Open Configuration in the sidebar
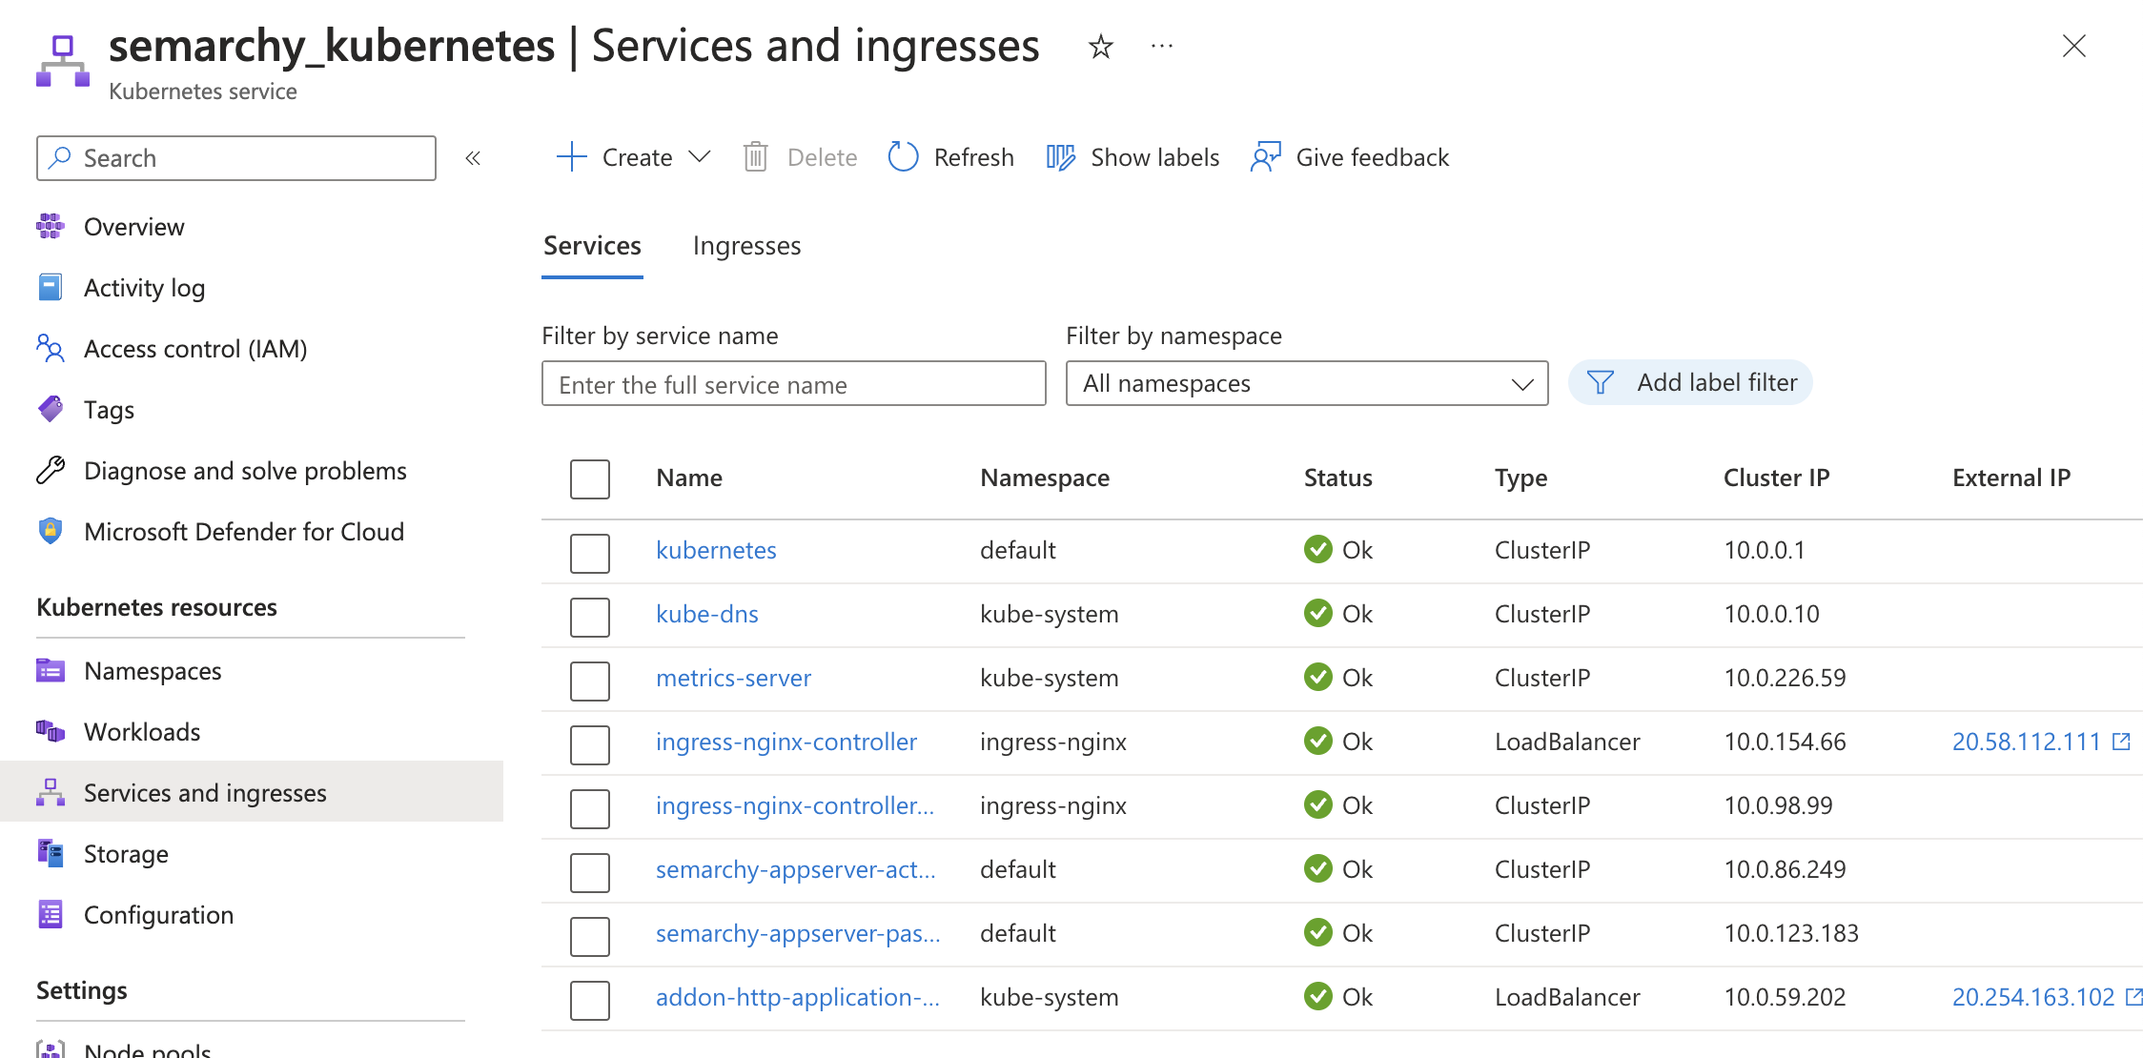 [x=158, y=915]
